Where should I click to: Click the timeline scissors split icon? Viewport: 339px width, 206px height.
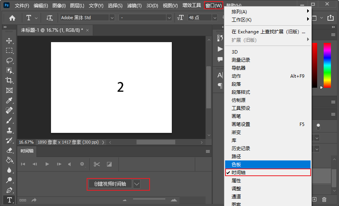tap(97, 164)
